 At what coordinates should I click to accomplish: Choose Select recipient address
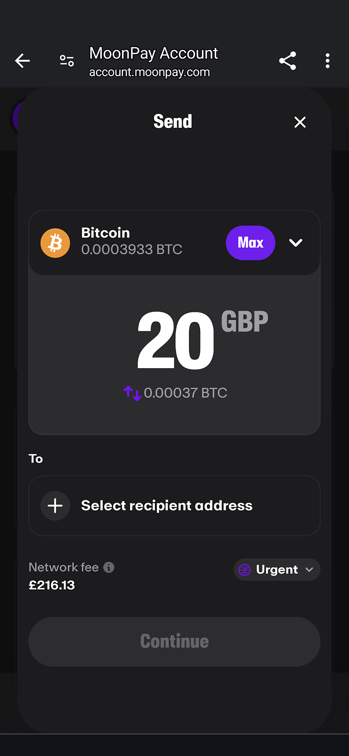tap(167, 506)
